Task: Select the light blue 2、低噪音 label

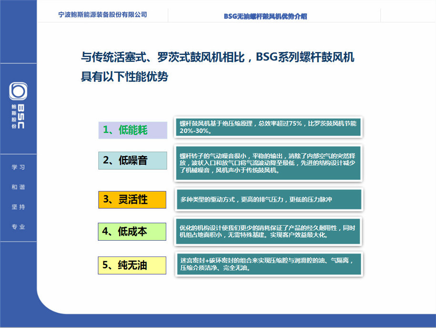Action: pyautogui.click(x=132, y=161)
